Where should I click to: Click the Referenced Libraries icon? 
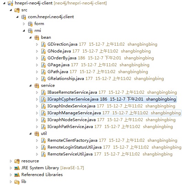click(x=17, y=175)
